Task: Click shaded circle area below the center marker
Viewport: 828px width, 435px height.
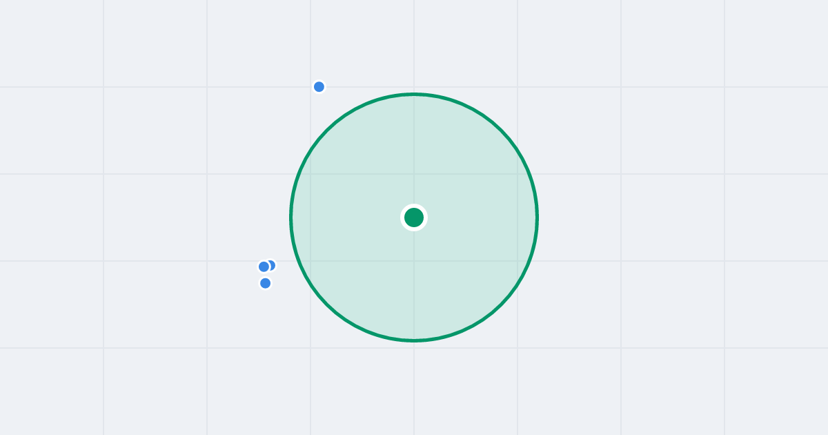Action: click(414, 287)
